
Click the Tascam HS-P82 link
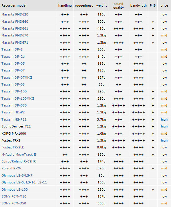click(x=14, y=119)
